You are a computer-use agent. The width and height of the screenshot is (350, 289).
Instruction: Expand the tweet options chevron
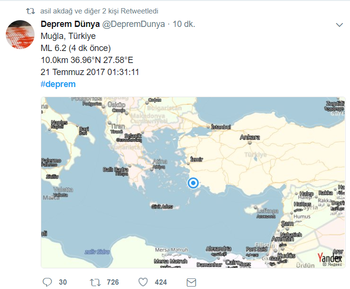pos(339,25)
